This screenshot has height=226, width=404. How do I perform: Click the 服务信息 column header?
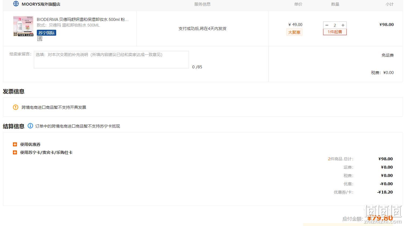pos(202,4)
